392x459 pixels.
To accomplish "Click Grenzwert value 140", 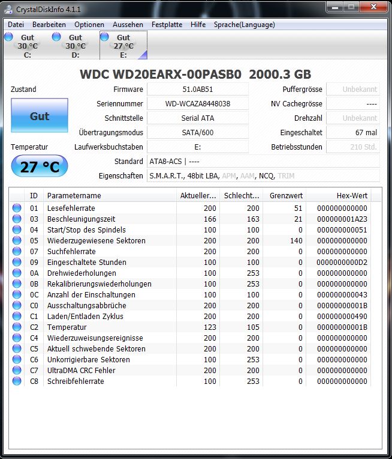I will pos(296,241).
